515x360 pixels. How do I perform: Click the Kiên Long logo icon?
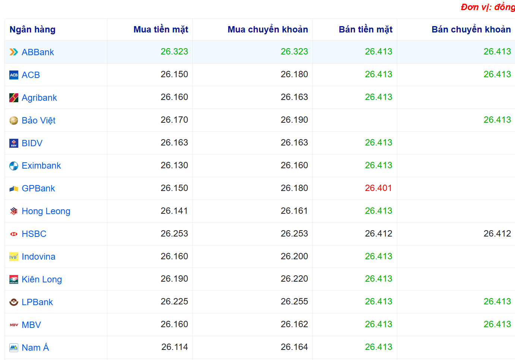pyautogui.click(x=14, y=279)
